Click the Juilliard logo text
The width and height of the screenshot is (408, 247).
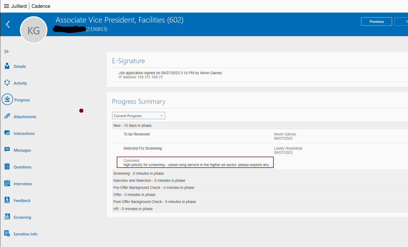click(19, 6)
